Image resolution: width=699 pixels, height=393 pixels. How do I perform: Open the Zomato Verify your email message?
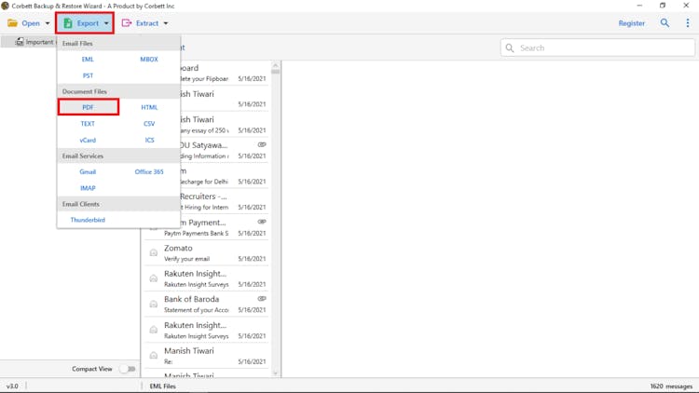click(206, 253)
